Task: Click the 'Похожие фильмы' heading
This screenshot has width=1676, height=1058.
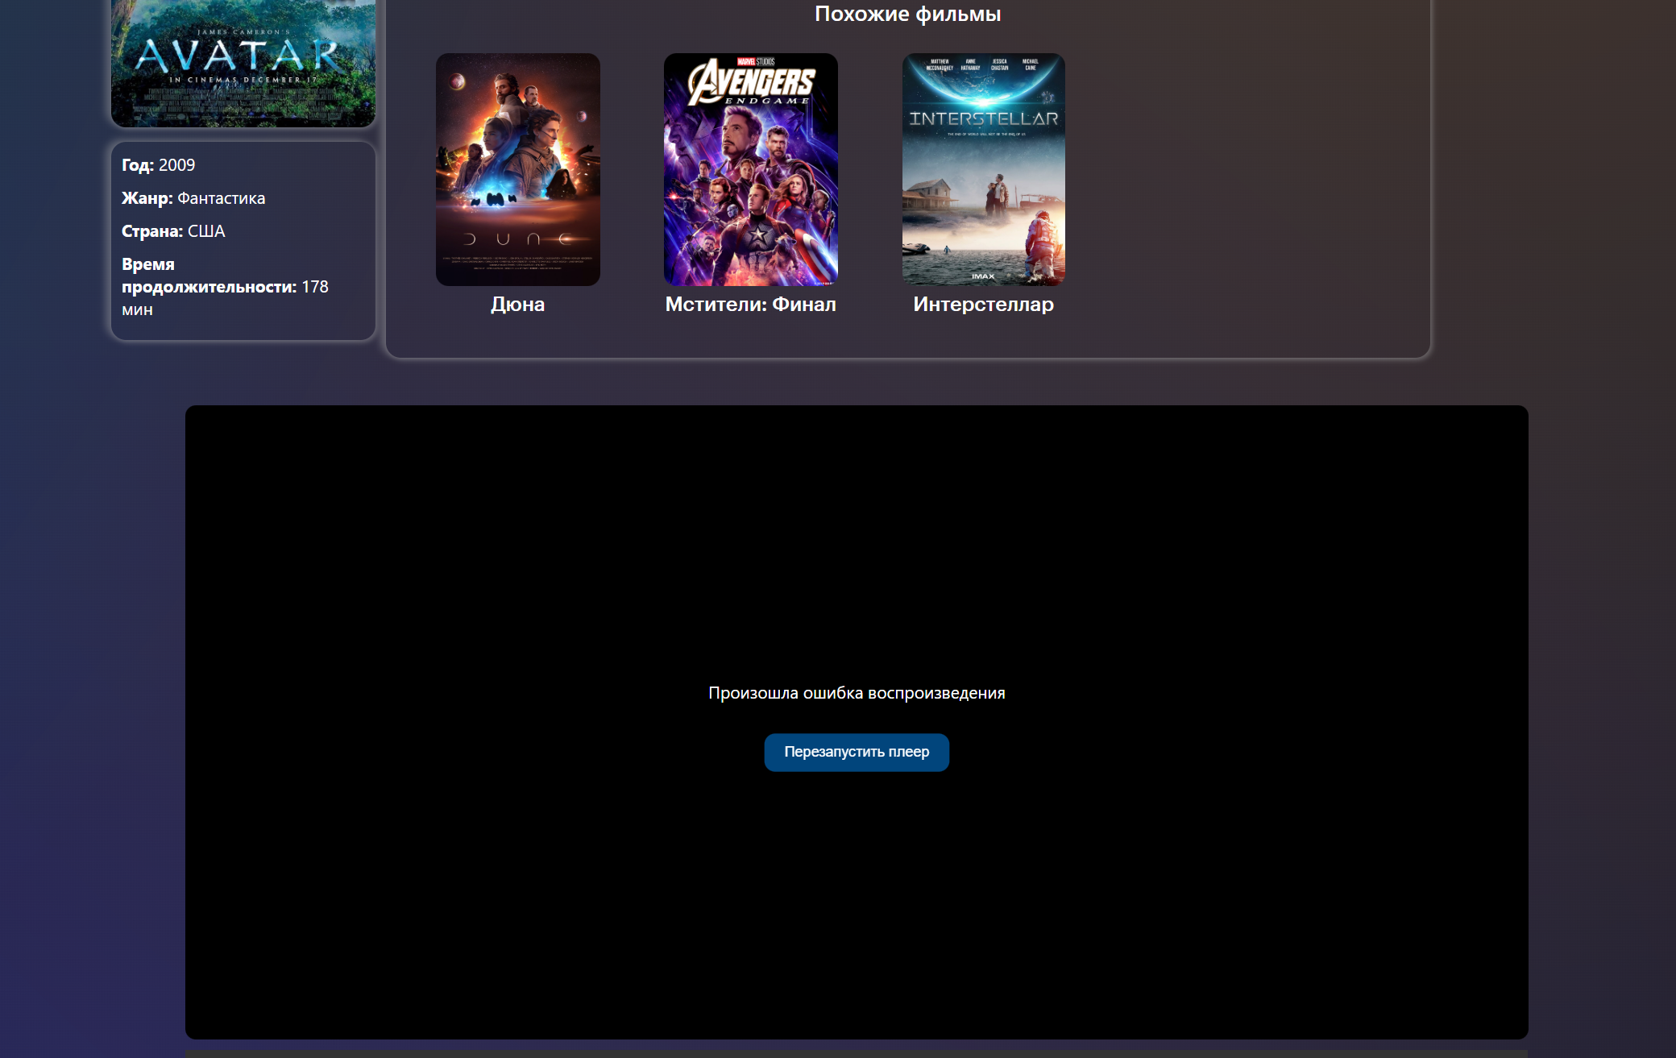Action: click(907, 14)
